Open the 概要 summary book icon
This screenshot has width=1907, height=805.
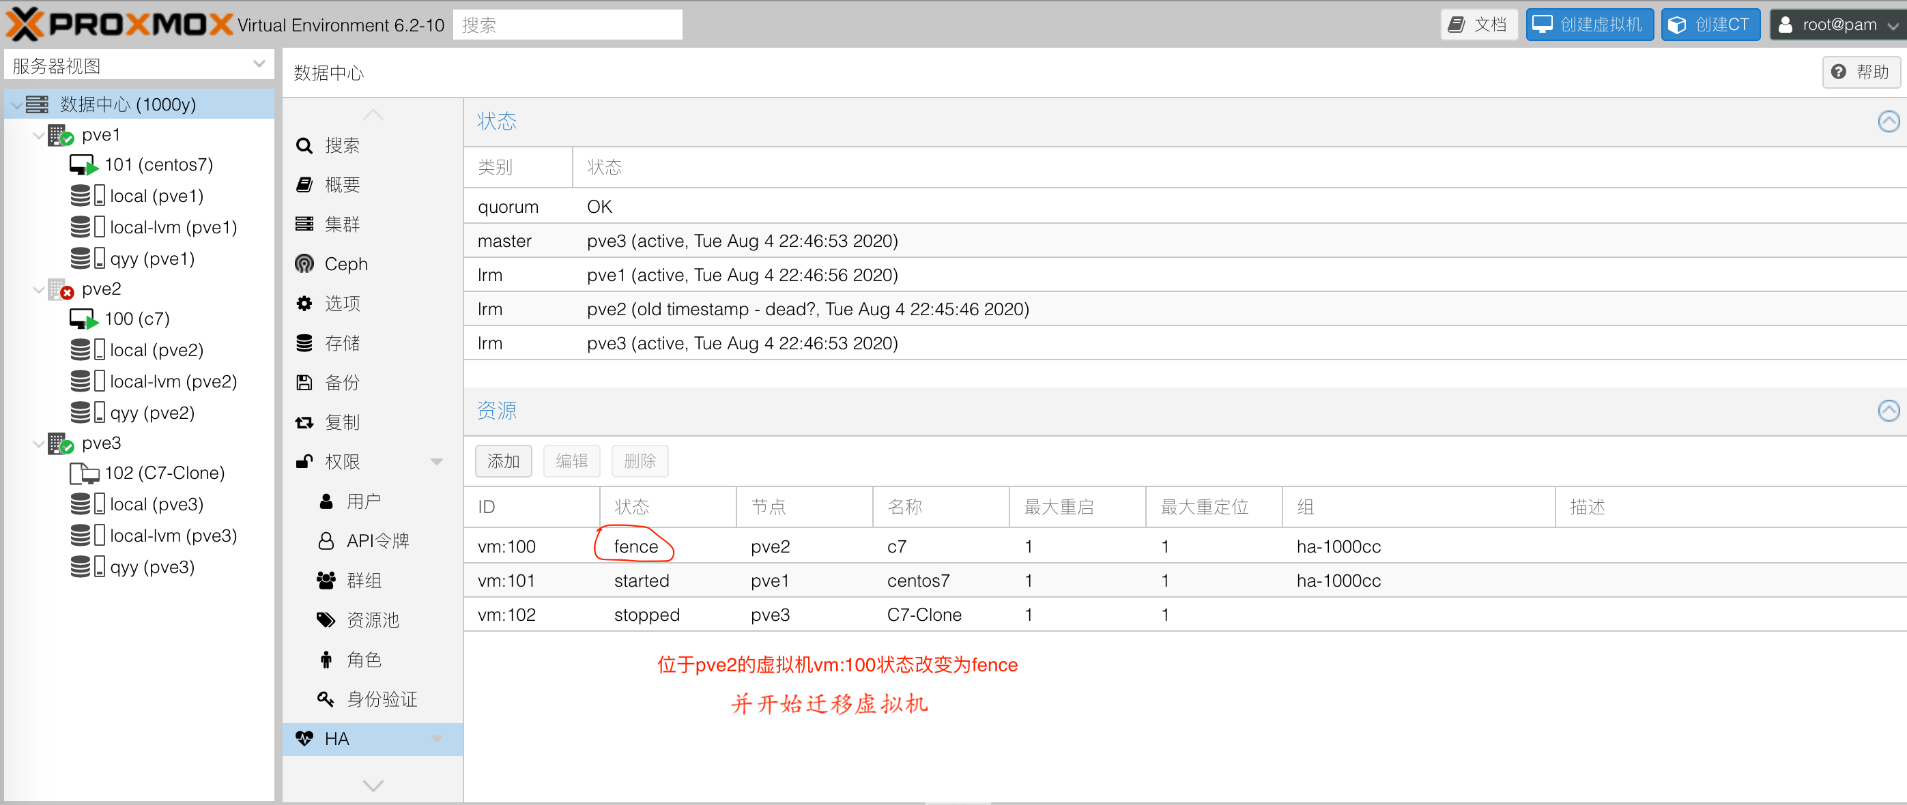[x=304, y=185]
